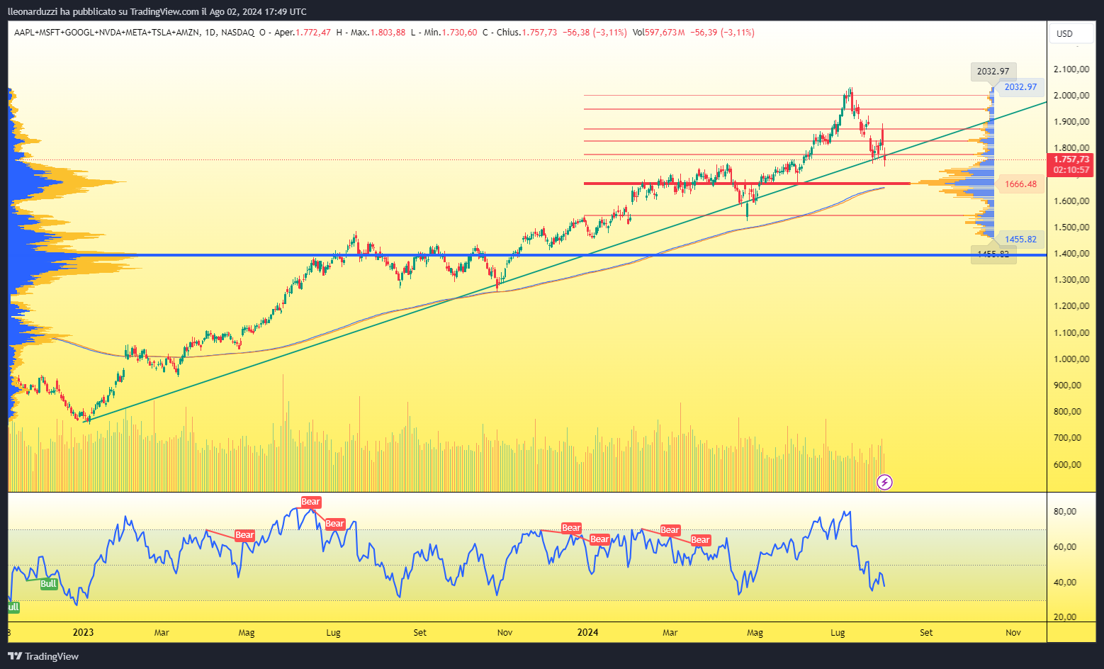1104x669 pixels.
Task: Click the blue 1455.82 price tag
Action: tap(1020, 240)
